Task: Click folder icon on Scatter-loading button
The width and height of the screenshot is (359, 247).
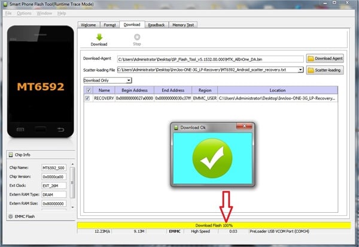Action: (x=311, y=70)
